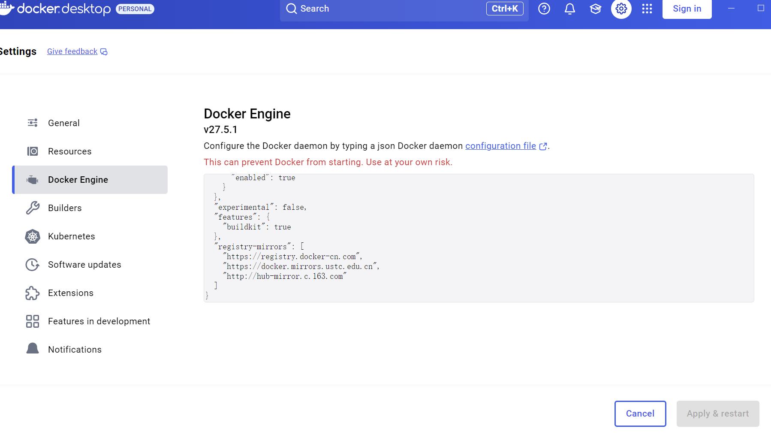Image resolution: width=771 pixels, height=438 pixels.
Task: Click the Builders wrench icon
Action: 33,208
